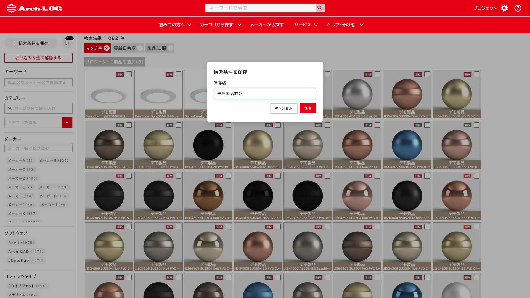Open the JISG4305 SUS304 2D PVD Bl black sphere thumbnail
This screenshot has width=530, height=298.
pos(208,145)
